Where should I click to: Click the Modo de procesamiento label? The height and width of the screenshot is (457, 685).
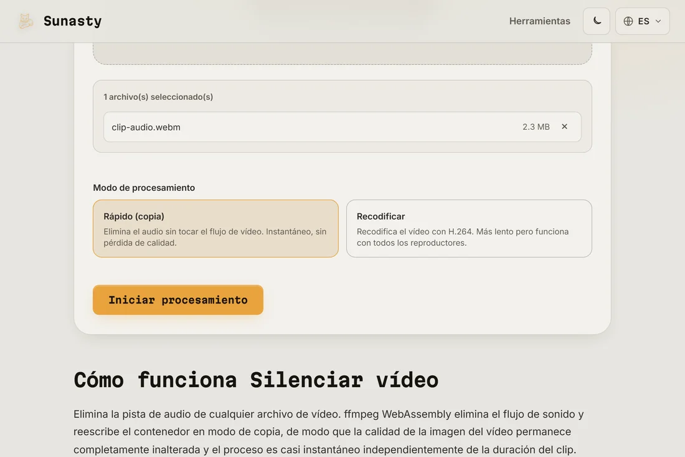pos(144,188)
